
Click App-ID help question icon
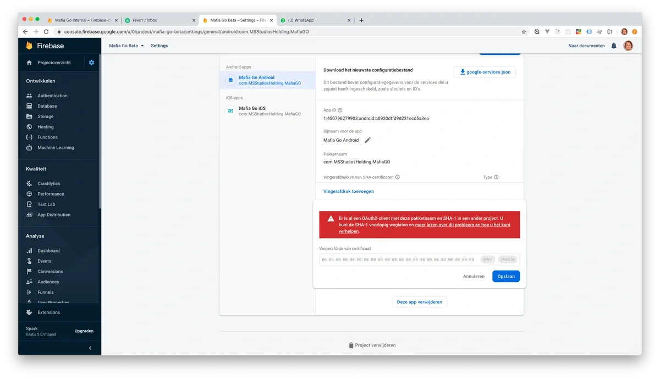tap(340, 110)
